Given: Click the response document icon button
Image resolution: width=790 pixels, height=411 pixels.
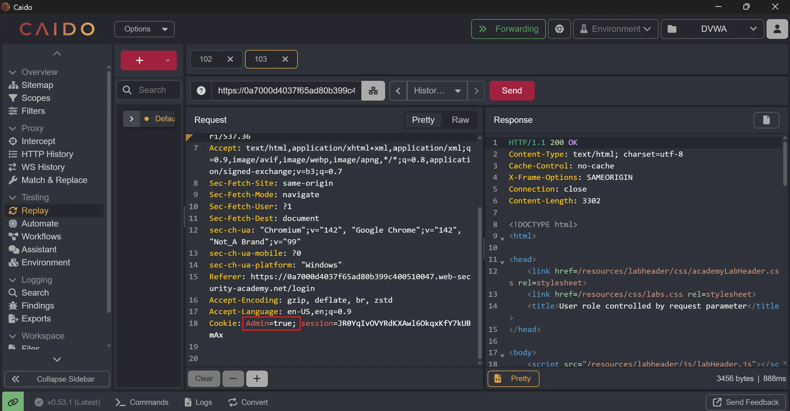Looking at the screenshot, I should point(766,120).
